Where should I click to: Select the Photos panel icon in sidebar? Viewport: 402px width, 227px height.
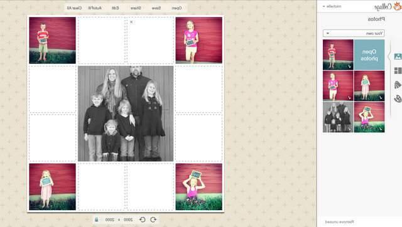[x=398, y=56]
